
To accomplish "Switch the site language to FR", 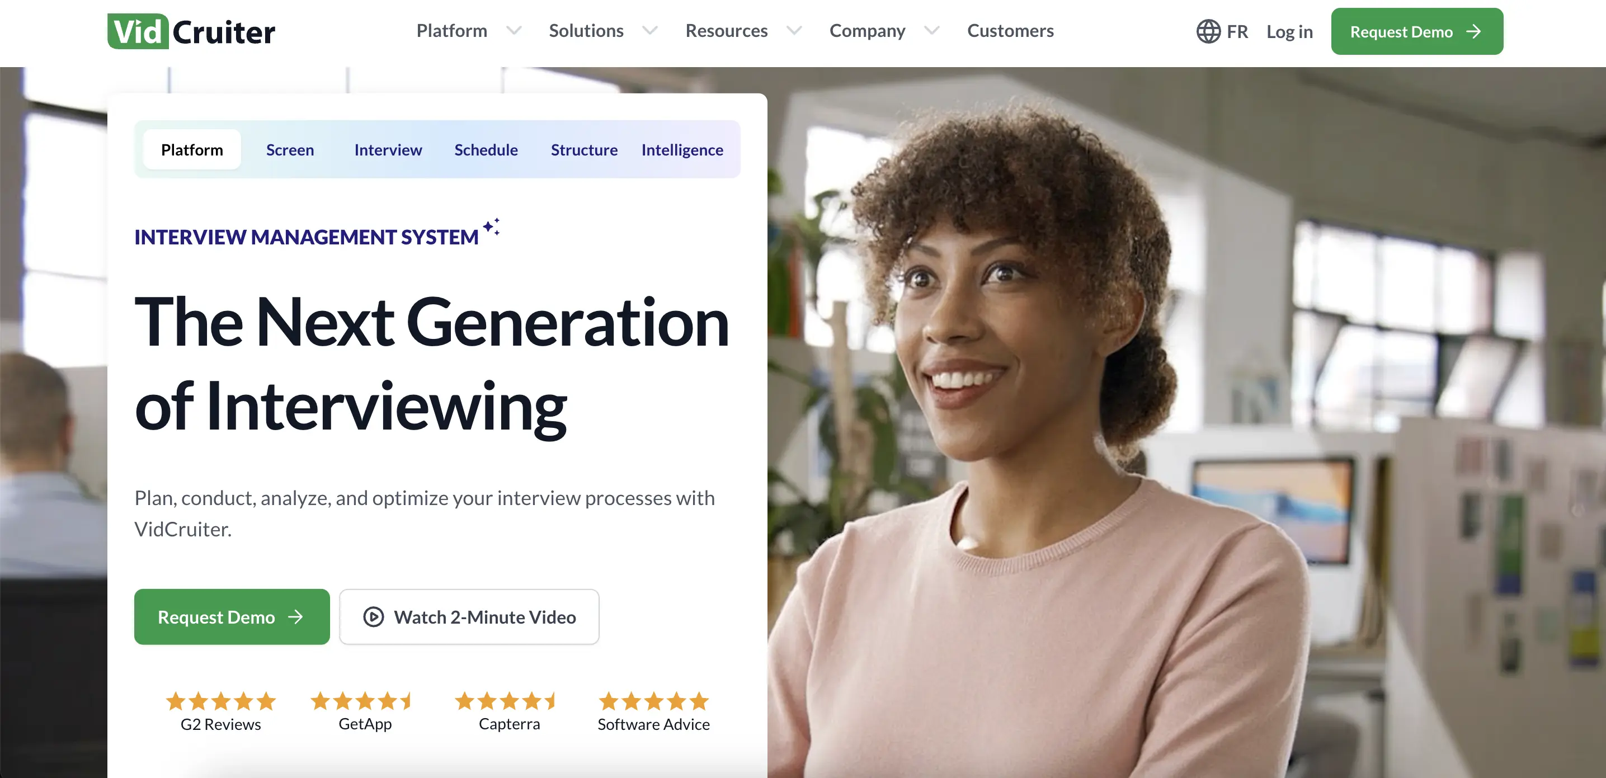I will 1236,31.
